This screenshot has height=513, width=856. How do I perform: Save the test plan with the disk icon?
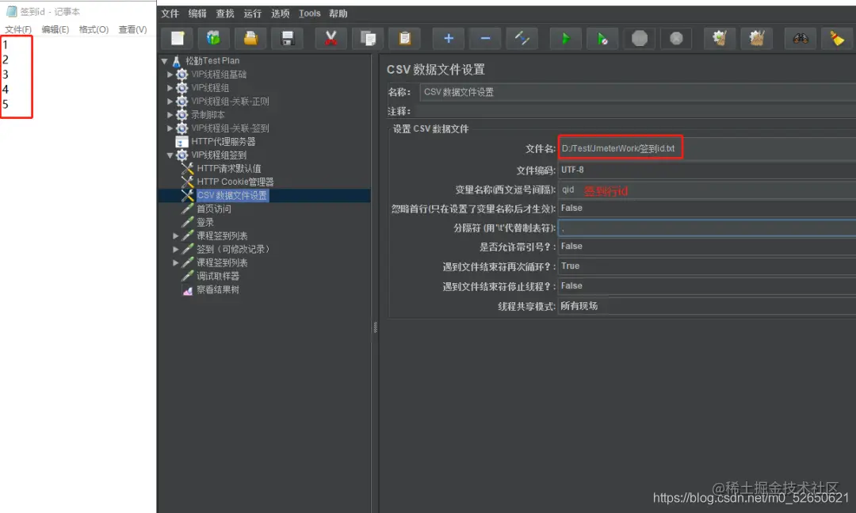click(x=288, y=37)
